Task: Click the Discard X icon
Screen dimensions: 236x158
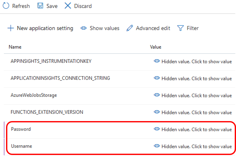Action: (x=68, y=6)
